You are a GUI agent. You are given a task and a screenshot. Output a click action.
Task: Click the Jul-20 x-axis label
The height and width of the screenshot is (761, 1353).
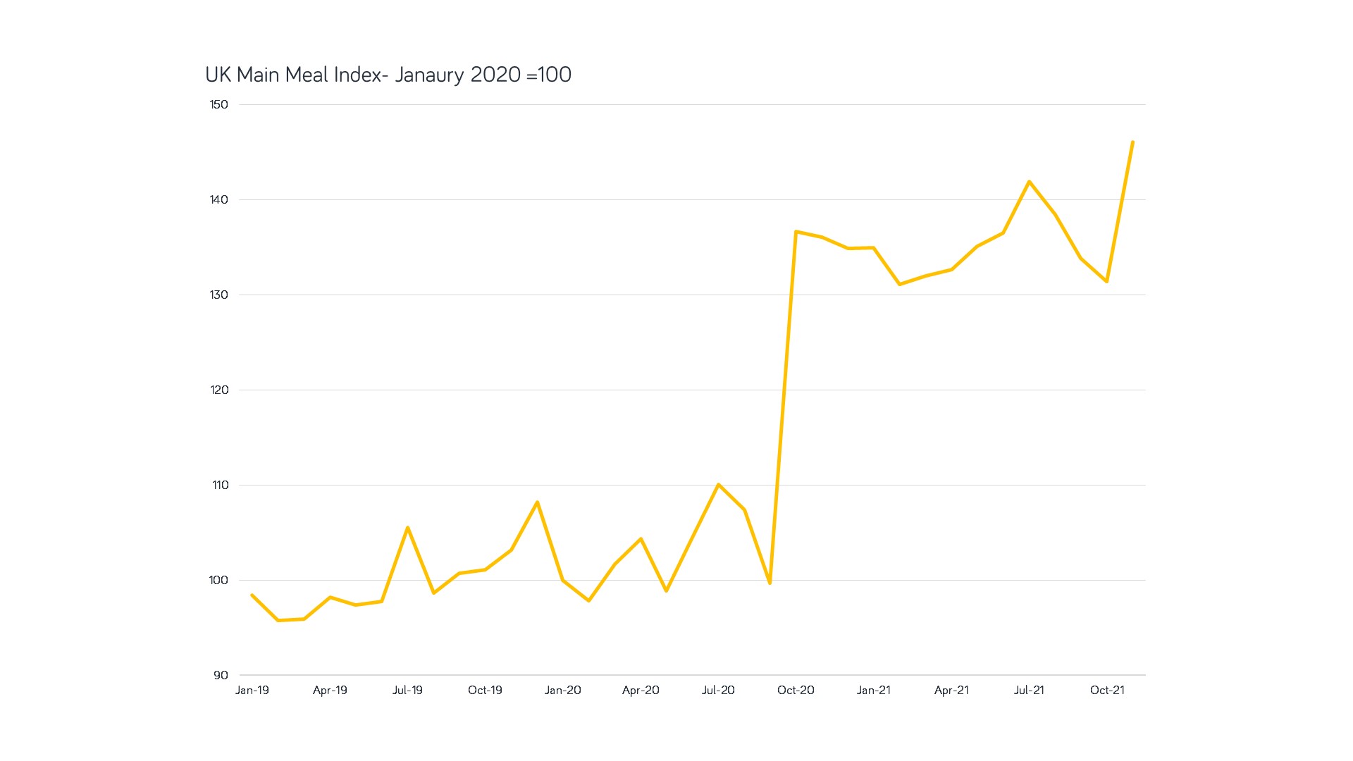718,690
